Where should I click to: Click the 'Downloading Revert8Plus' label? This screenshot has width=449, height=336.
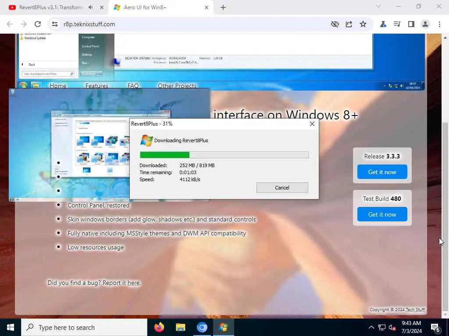181,140
